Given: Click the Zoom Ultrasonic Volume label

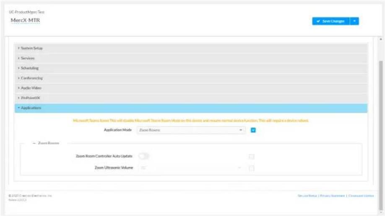Looking at the screenshot, I should pos(114,168).
